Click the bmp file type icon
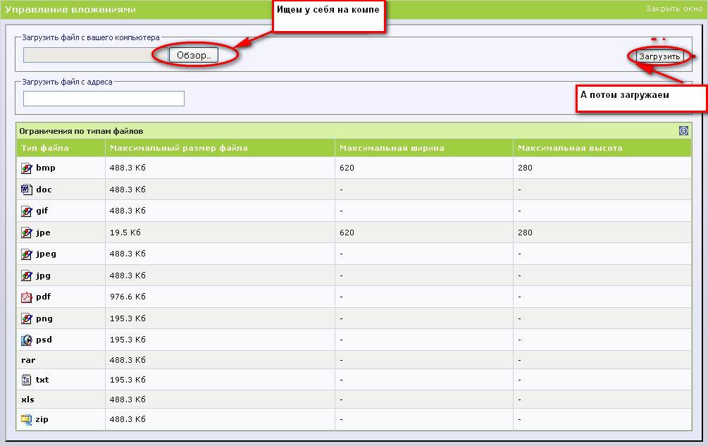Viewport: 708px width, 446px height. tap(27, 168)
